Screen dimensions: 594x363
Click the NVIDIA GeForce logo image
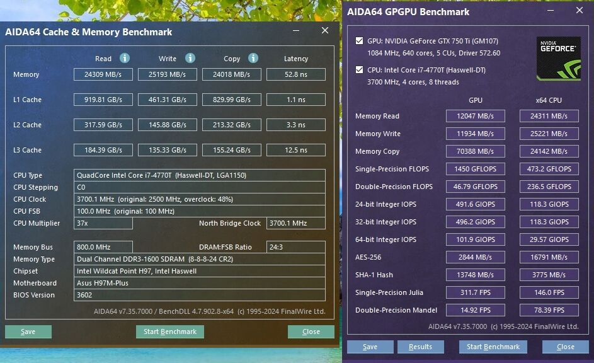558,59
